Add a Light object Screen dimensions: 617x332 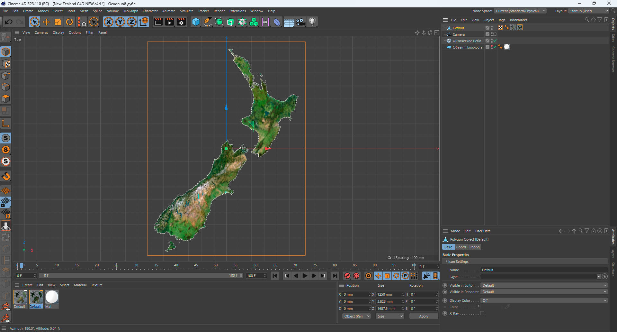[312, 22]
